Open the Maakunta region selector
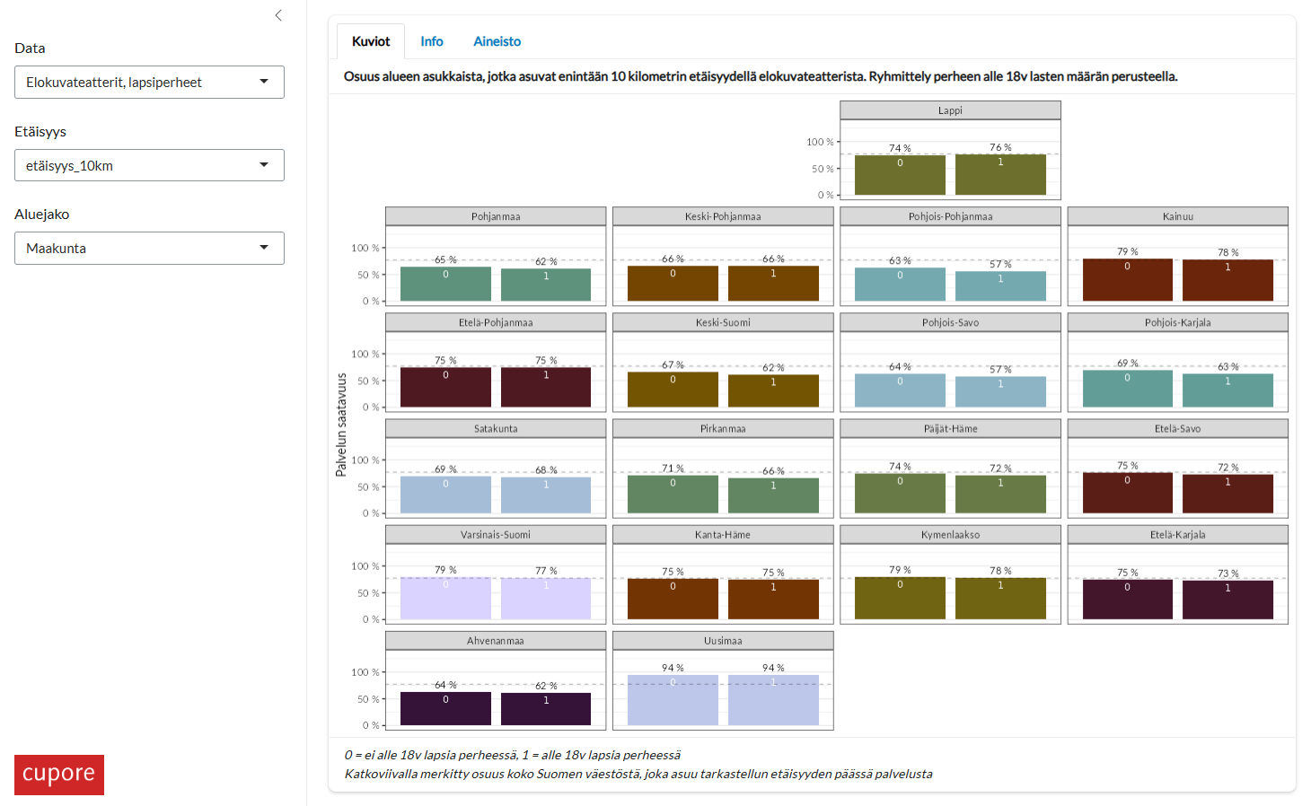The image size is (1311, 806). pos(149,248)
